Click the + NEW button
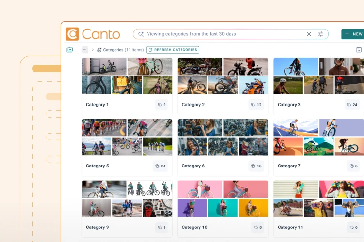This screenshot has width=364, height=242. [353, 34]
